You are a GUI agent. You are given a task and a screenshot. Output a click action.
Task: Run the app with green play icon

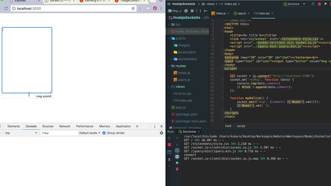point(326,4)
